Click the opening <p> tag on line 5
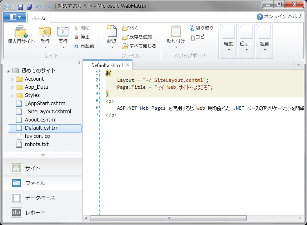This screenshot has height=225, width=307. (x=110, y=101)
